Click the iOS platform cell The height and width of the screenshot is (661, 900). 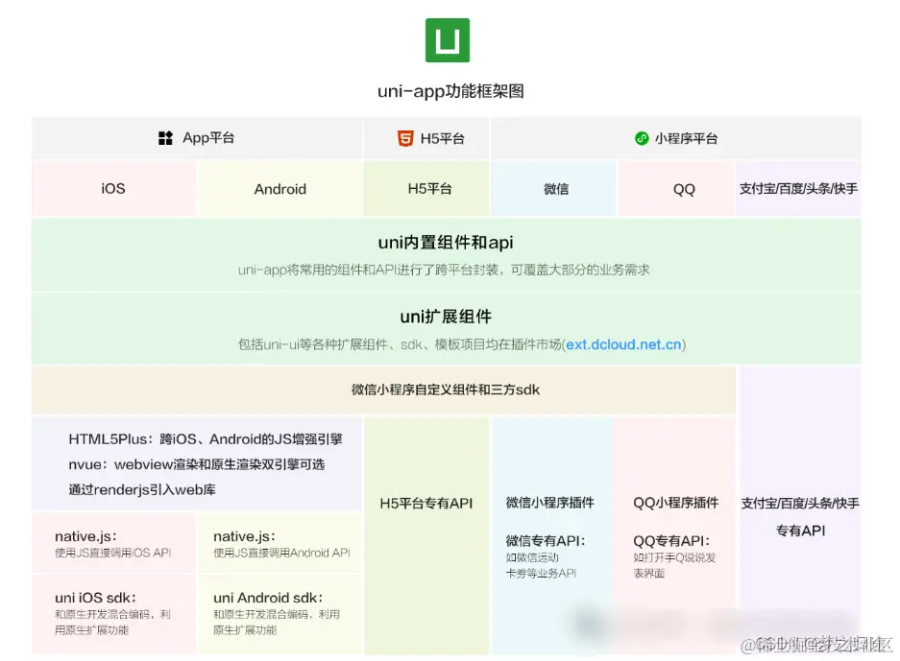point(113,189)
